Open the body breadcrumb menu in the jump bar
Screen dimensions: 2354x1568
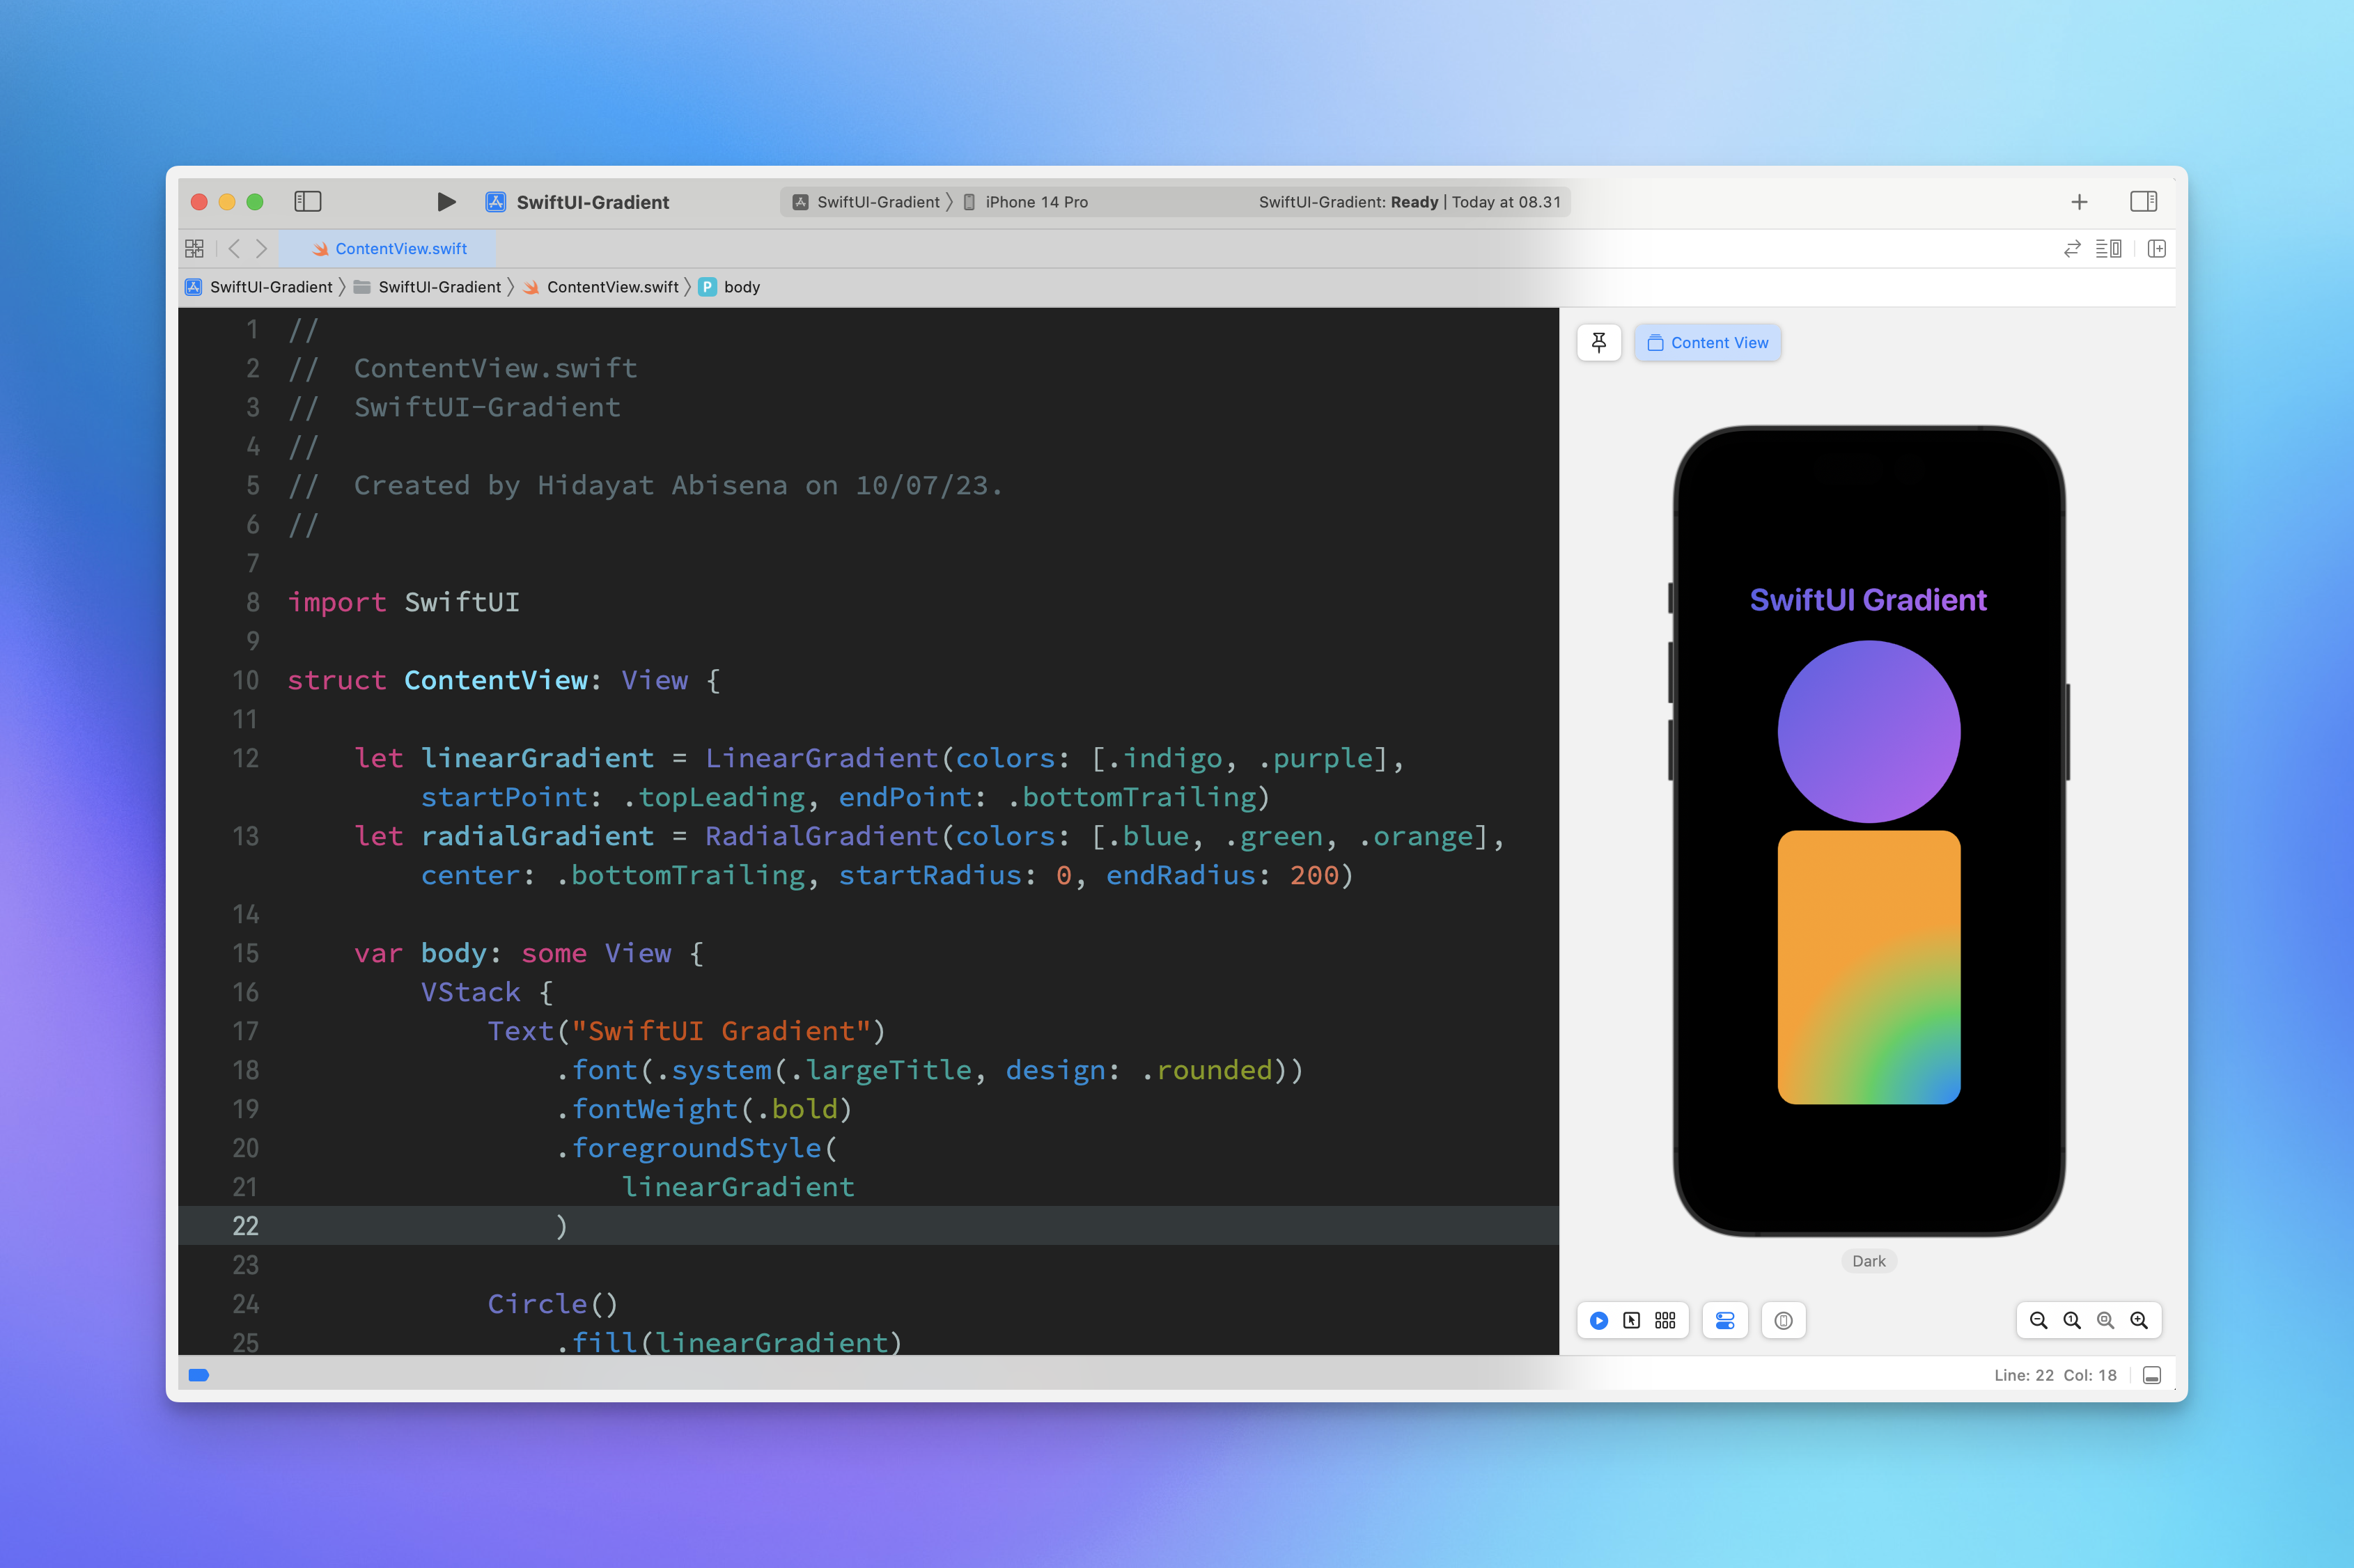coord(741,287)
